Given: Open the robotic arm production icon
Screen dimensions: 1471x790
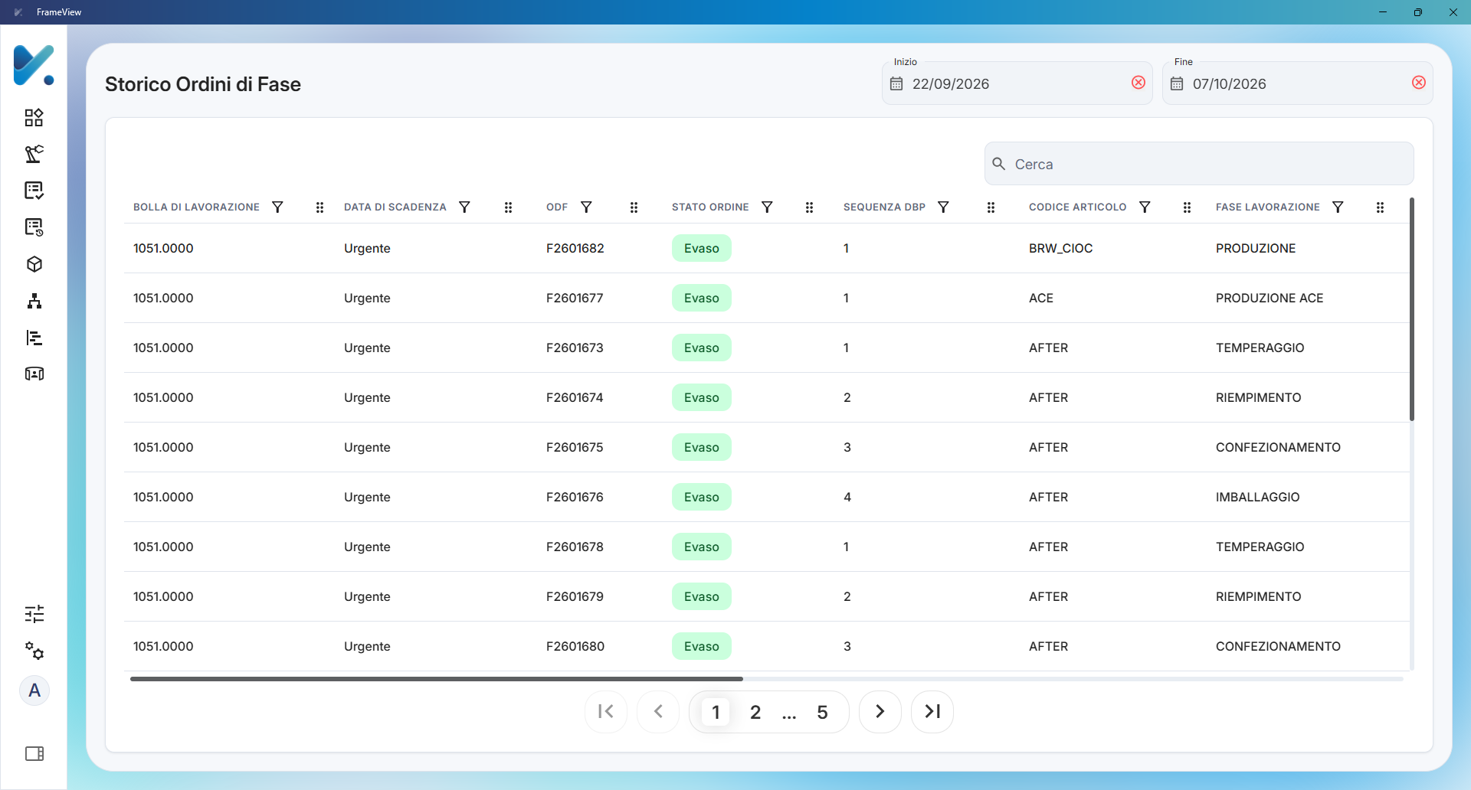Looking at the screenshot, I should pos(34,154).
